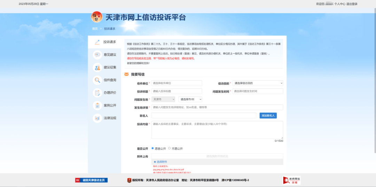Click the speech bubble icon for 意见建议
This screenshot has height=187, width=376.
coord(97,55)
